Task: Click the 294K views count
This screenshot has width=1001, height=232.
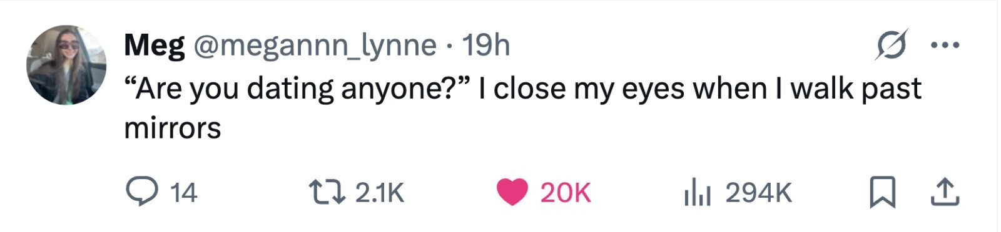Action: pos(759,193)
